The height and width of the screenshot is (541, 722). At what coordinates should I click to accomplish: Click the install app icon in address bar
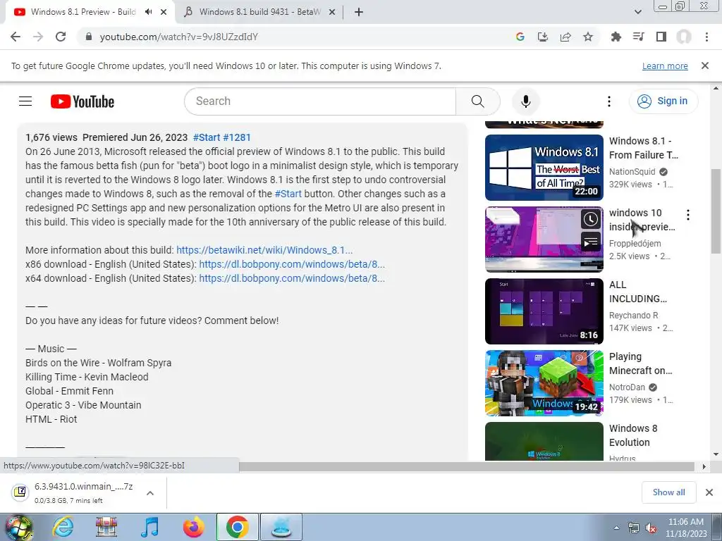point(543,37)
